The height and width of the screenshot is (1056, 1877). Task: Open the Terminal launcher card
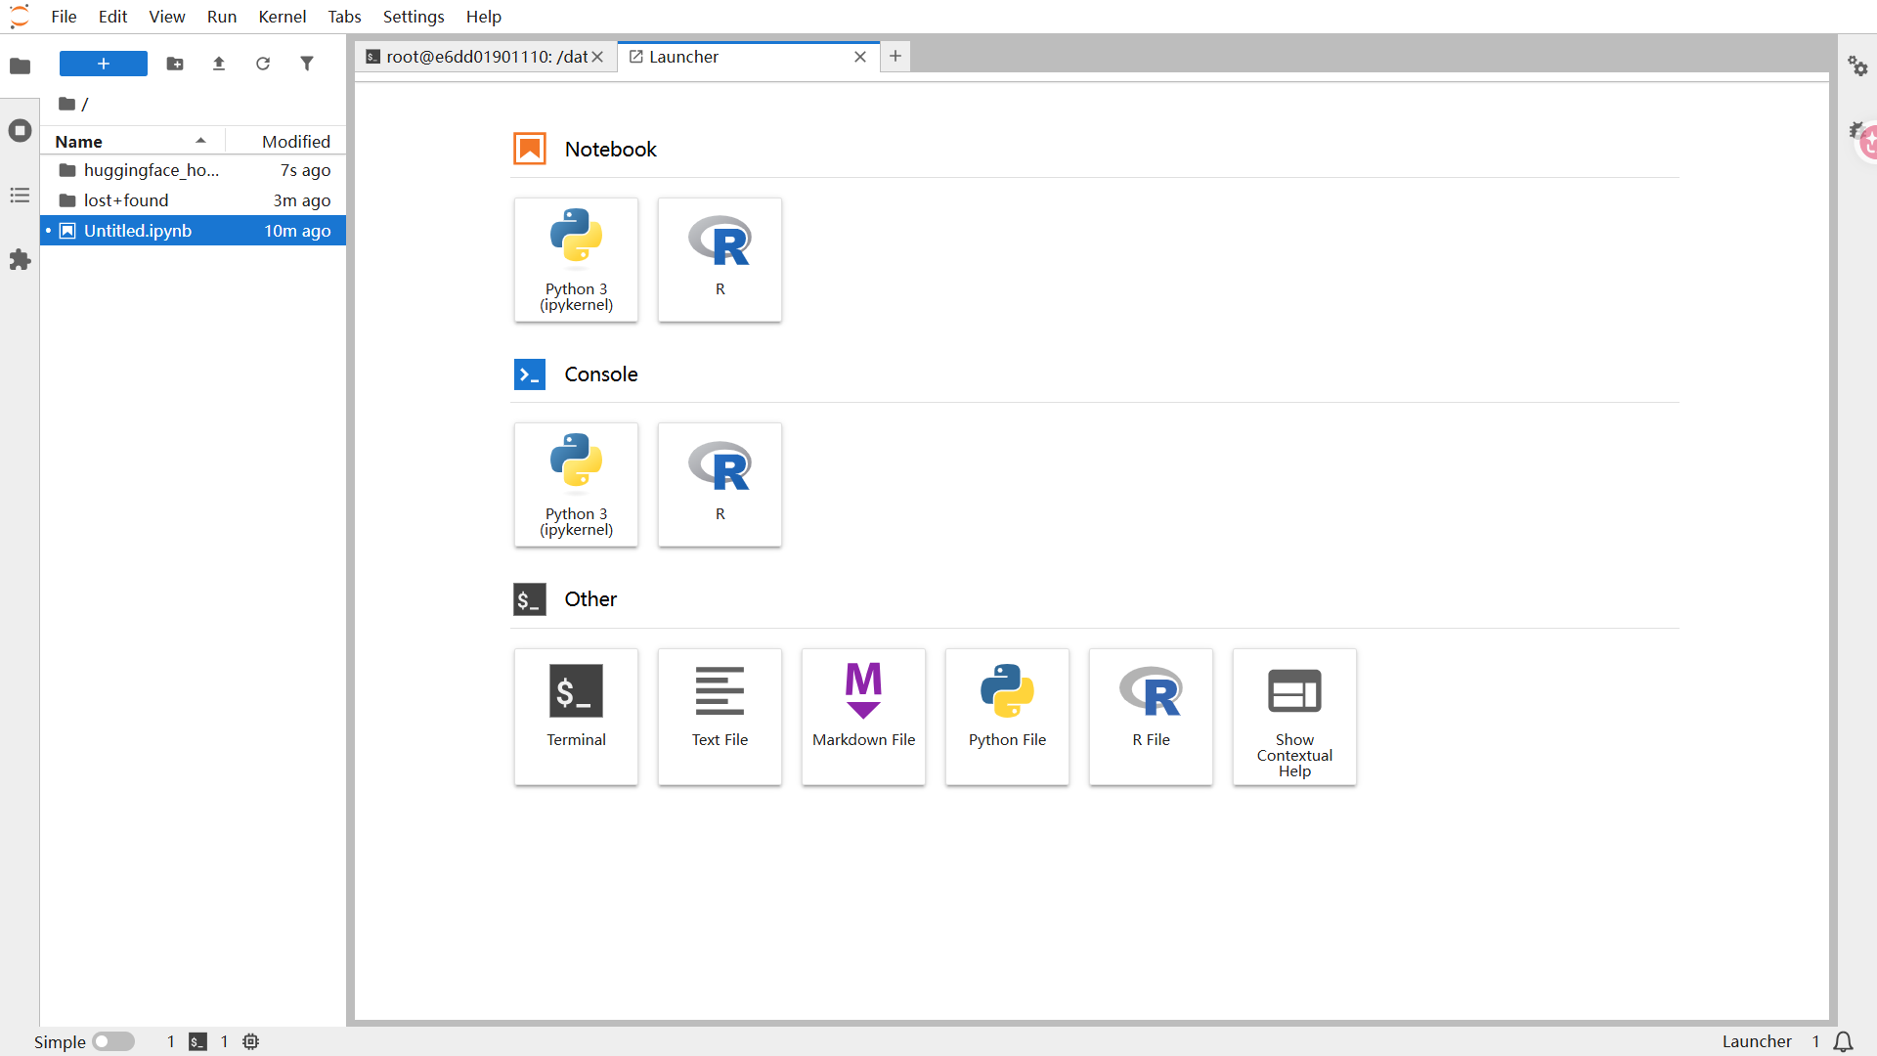(x=576, y=717)
